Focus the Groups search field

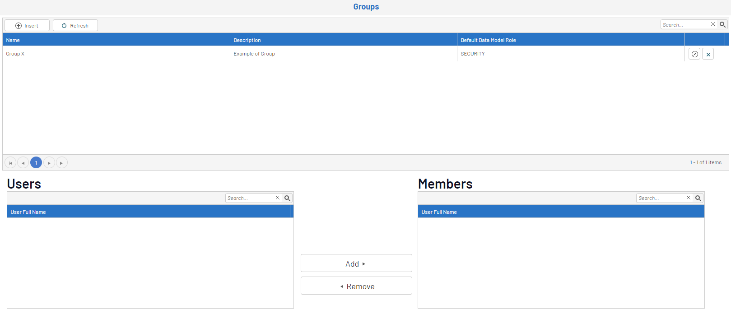pyautogui.click(x=685, y=24)
